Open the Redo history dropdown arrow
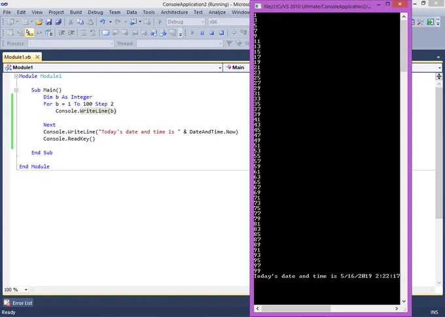Image resolution: width=445 pixels, height=317 pixels. (x=126, y=22)
